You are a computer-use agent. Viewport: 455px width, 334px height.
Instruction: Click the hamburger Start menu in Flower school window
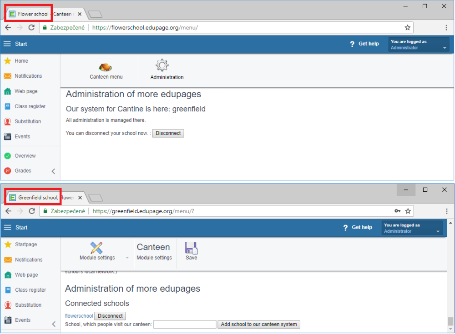tap(7, 44)
